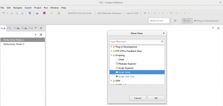Open dropdown next to the rocket icon
This screenshot has width=223, height=106.
pos(149,13)
